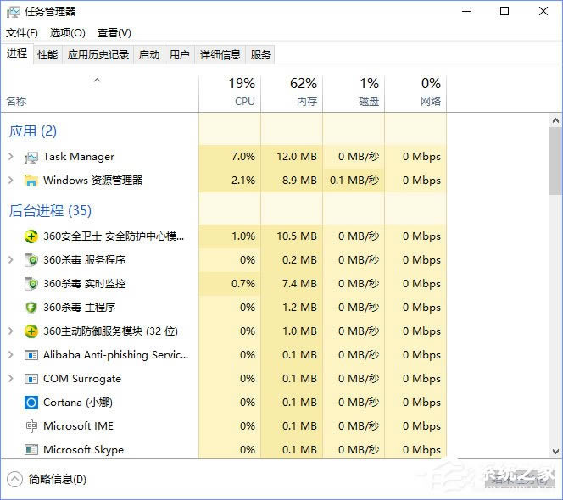Switch to the 用户 tab
The image size is (563, 500).
(x=180, y=54)
